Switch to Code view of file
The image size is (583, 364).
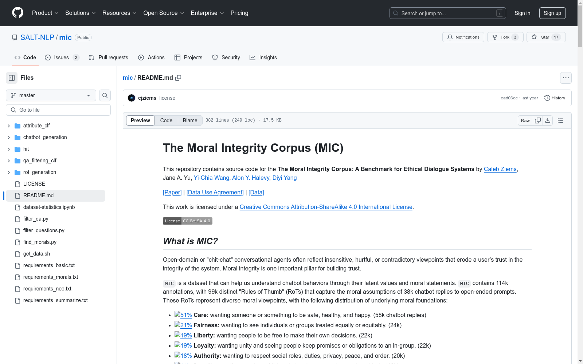pos(166,120)
